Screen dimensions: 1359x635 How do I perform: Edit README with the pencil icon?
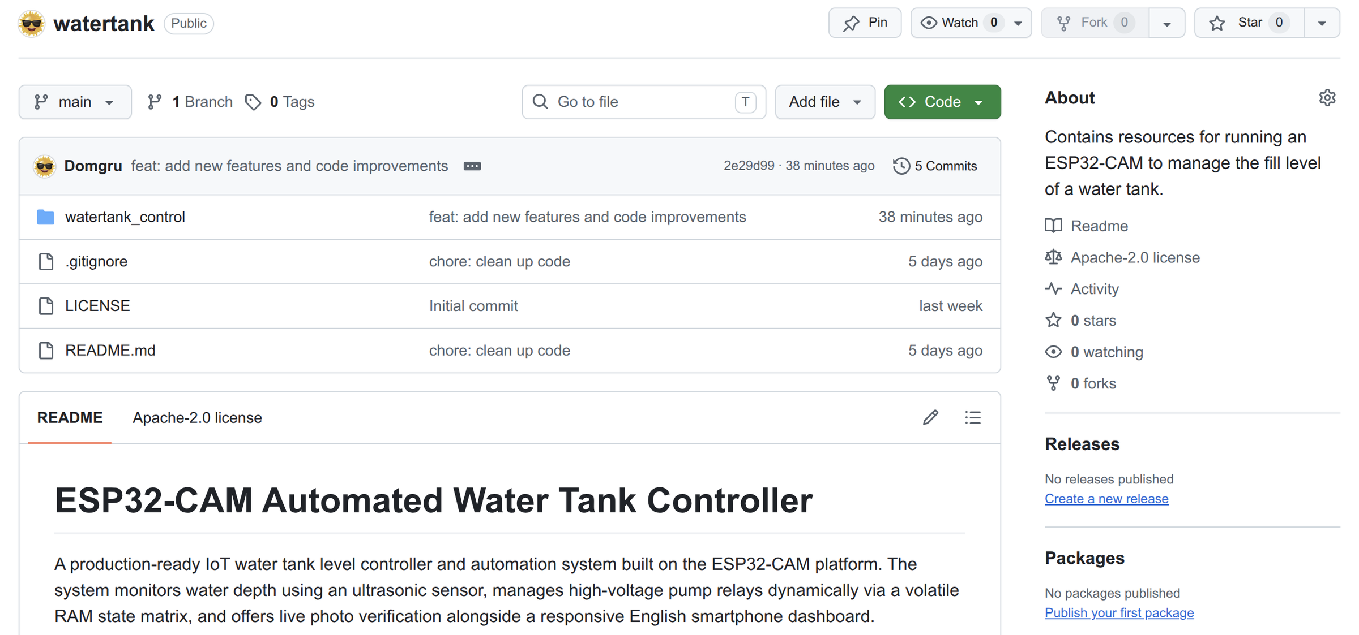(930, 417)
